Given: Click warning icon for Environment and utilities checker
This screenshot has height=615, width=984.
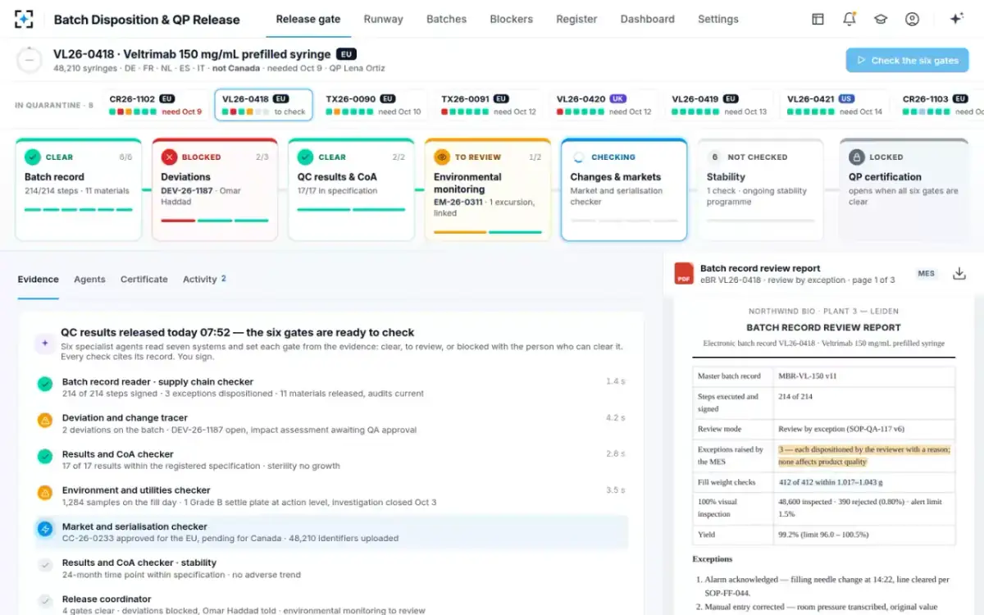Looking at the screenshot, I should click(x=45, y=493).
